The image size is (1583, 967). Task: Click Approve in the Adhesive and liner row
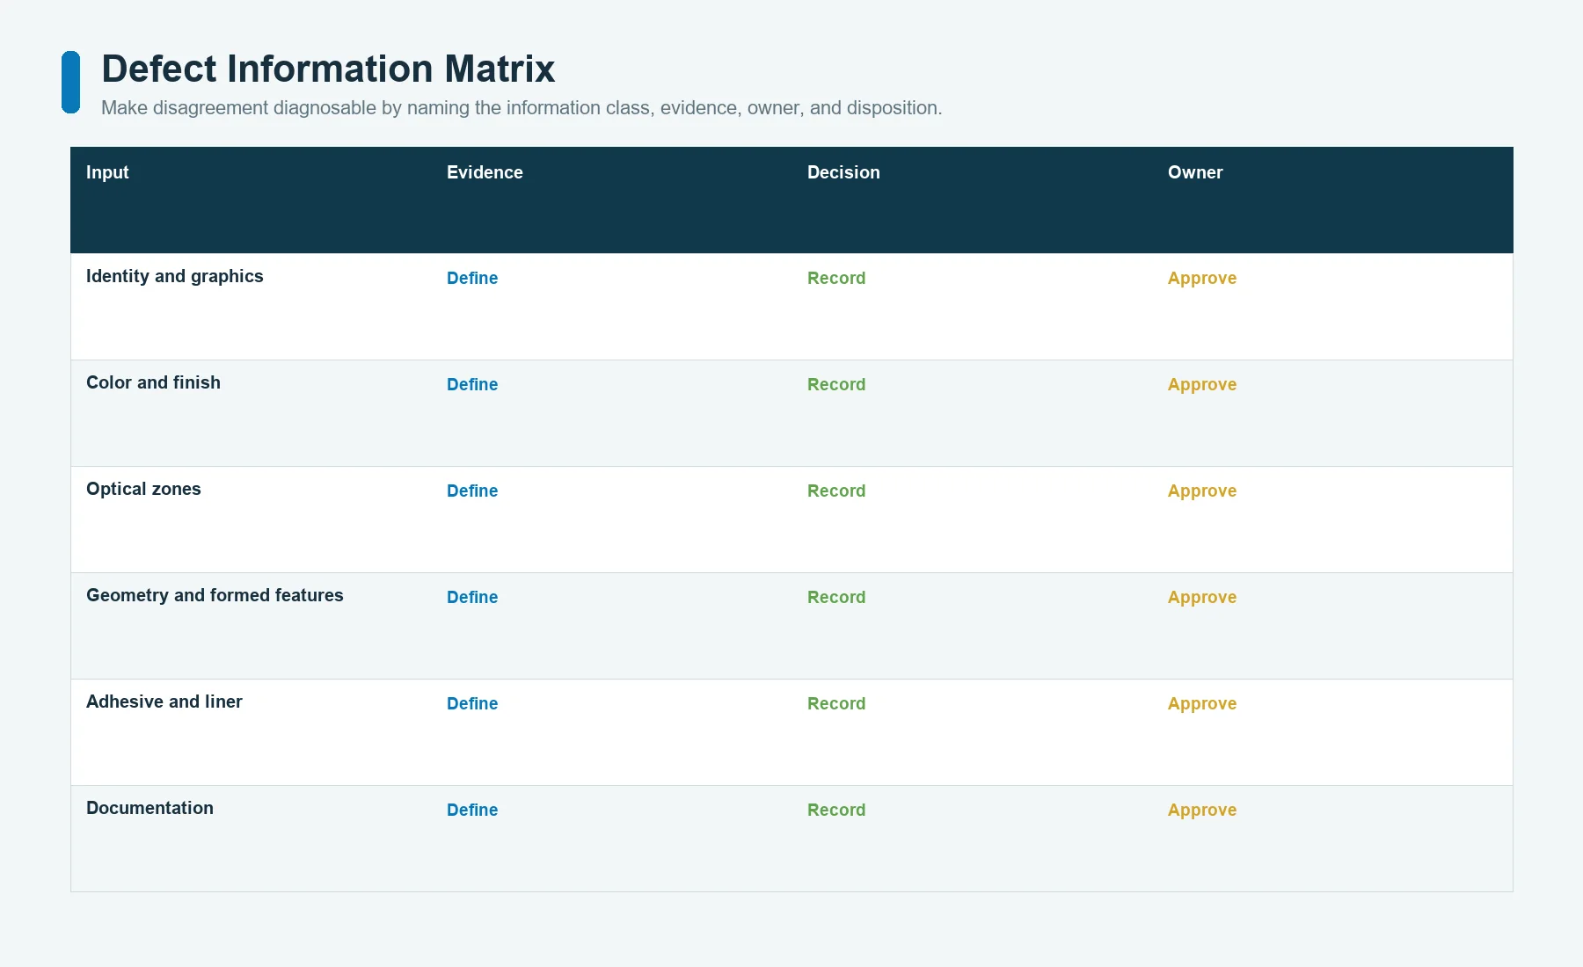pos(1202,703)
